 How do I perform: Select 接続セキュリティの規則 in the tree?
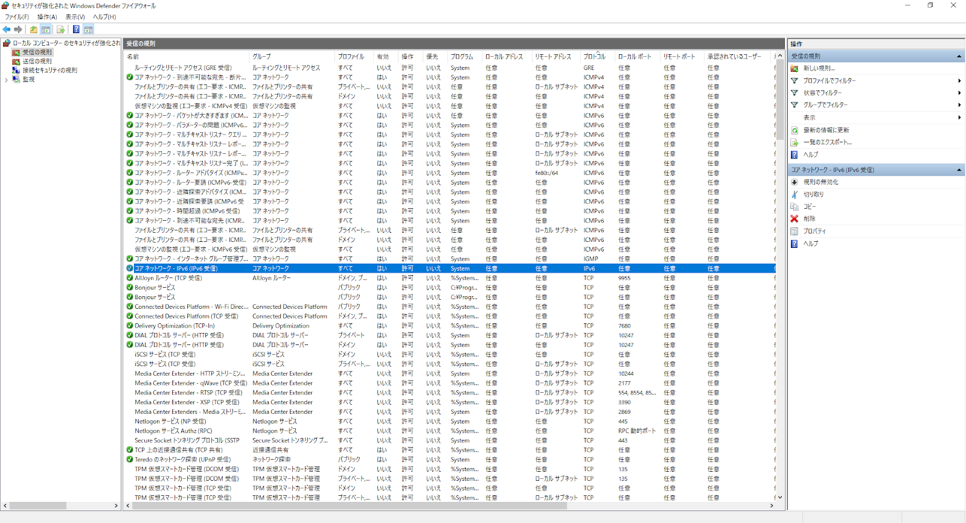(50, 70)
